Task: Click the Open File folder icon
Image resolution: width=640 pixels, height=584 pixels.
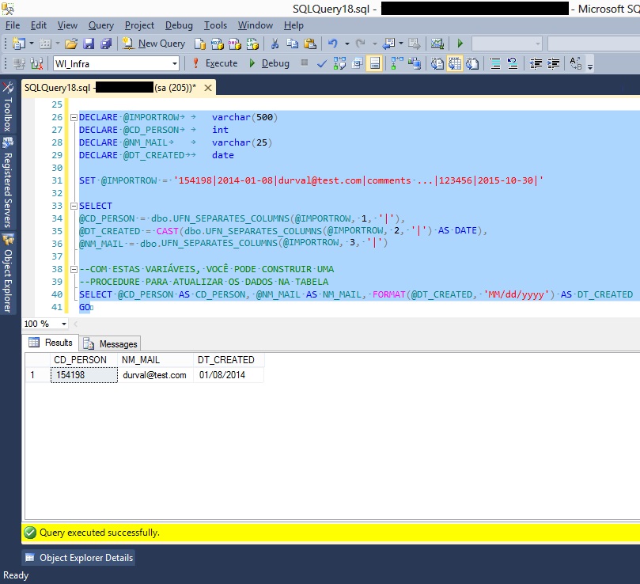Action: coord(71,44)
